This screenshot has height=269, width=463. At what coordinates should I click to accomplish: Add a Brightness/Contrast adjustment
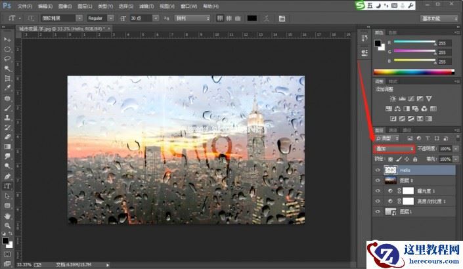pyautogui.click(x=393, y=98)
